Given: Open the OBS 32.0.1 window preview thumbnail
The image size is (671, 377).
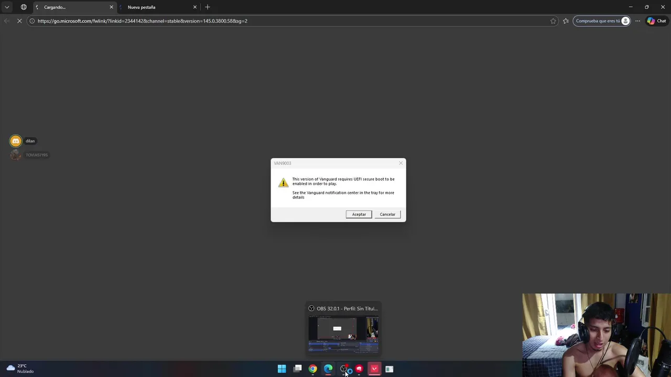Looking at the screenshot, I should 343,334.
